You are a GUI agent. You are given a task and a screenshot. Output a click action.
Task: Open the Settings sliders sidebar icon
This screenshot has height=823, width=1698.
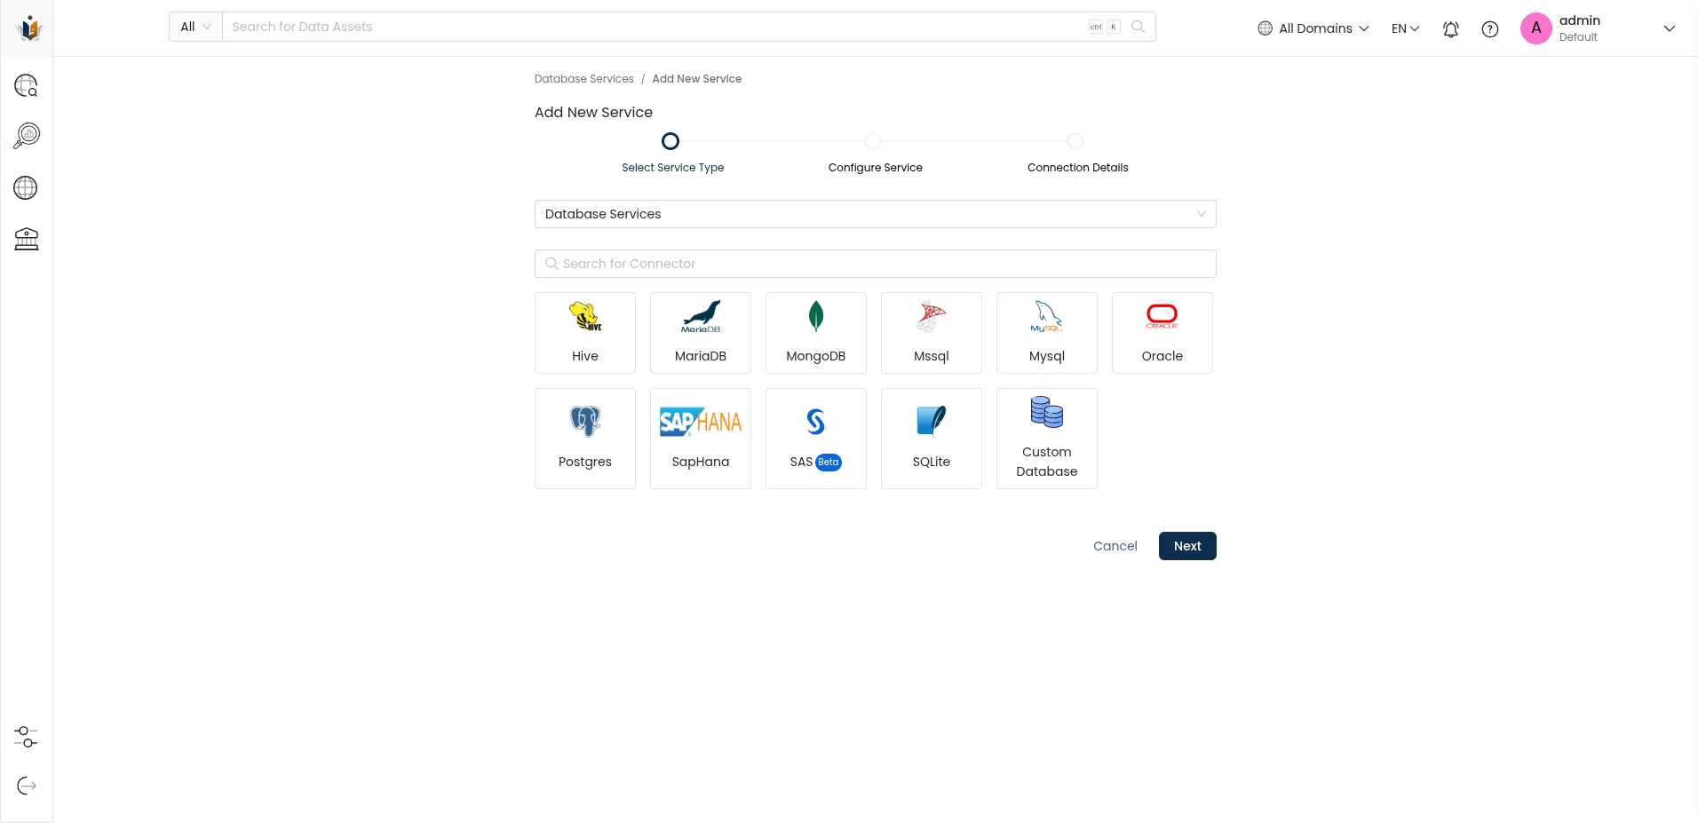26,737
